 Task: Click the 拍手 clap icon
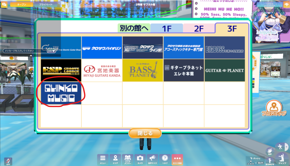(270, 151)
